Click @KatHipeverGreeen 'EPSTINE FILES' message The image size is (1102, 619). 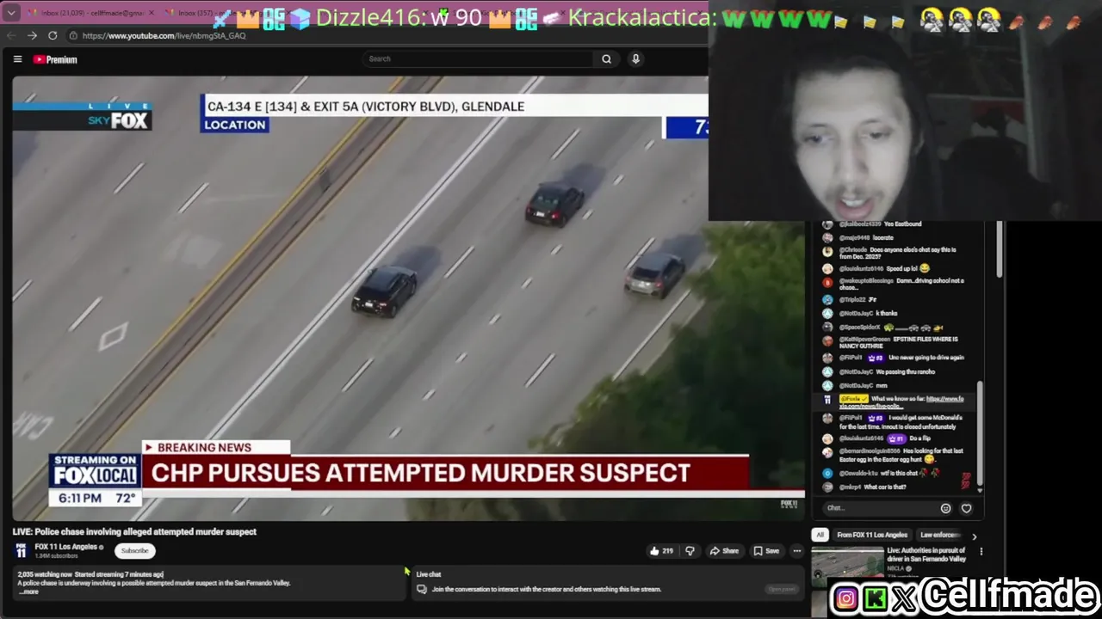coord(899,342)
